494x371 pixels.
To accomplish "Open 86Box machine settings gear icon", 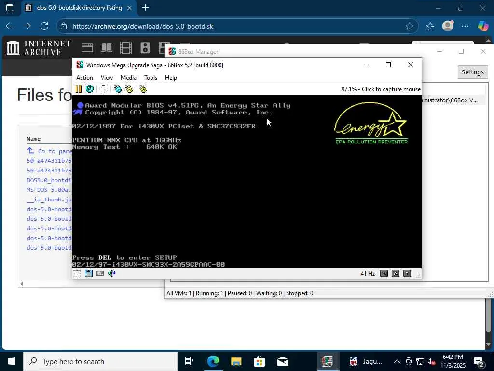I will tap(143, 89).
